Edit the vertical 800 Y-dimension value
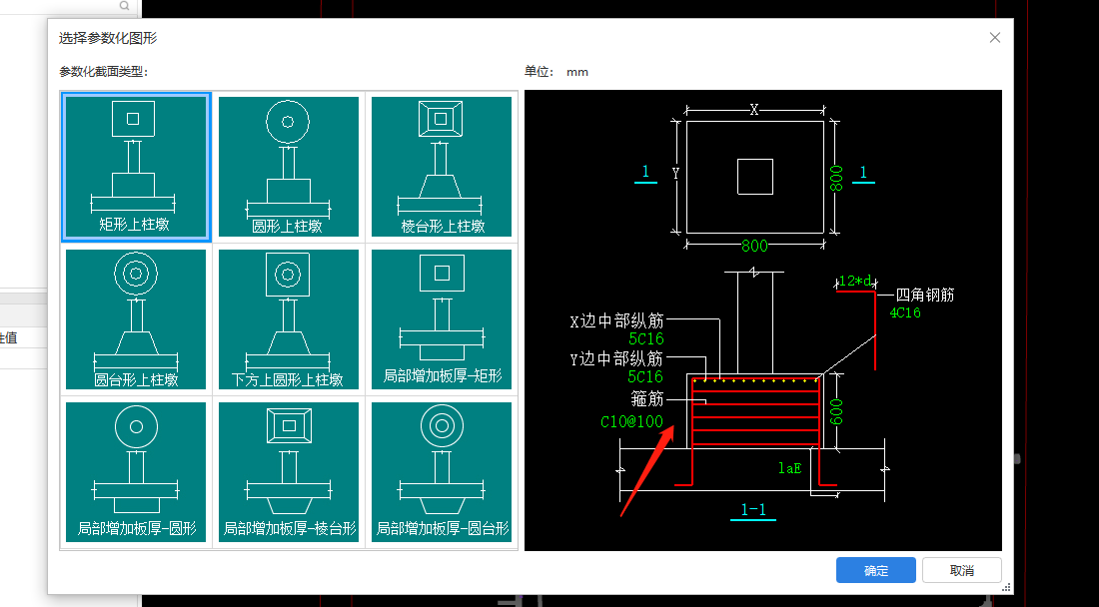Screen dimensions: 1099x607 pyautogui.click(x=836, y=179)
